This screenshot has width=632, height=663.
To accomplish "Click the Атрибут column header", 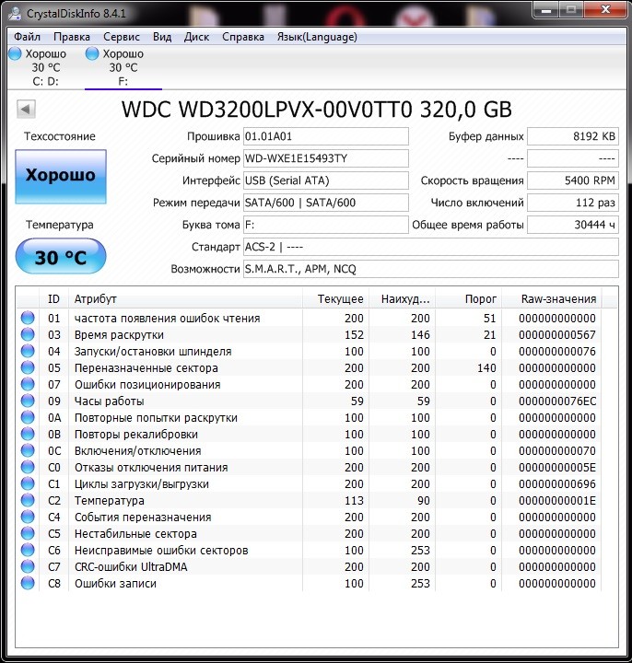I will tap(185, 299).
